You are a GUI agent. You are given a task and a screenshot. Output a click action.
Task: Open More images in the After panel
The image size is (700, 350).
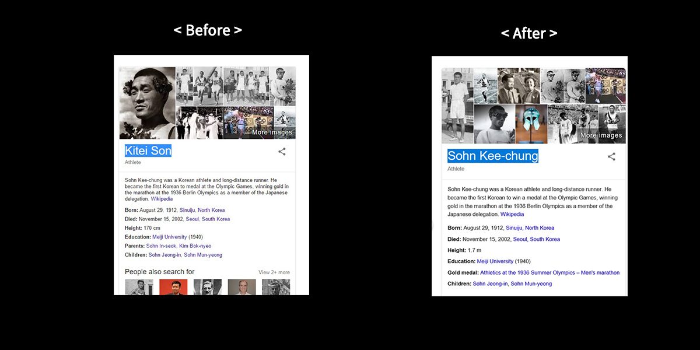(x=601, y=135)
